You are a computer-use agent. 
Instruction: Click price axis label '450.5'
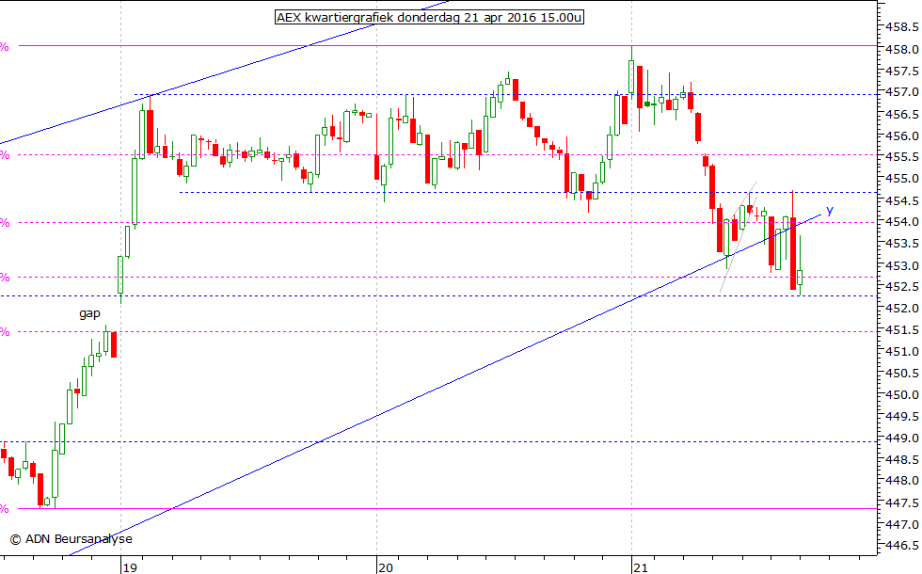[x=902, y=373]
